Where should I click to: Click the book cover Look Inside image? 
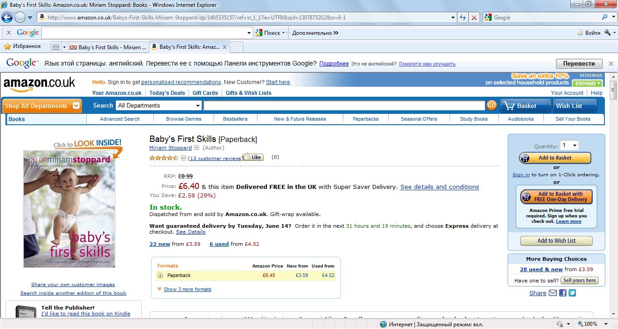pos(69,209)
